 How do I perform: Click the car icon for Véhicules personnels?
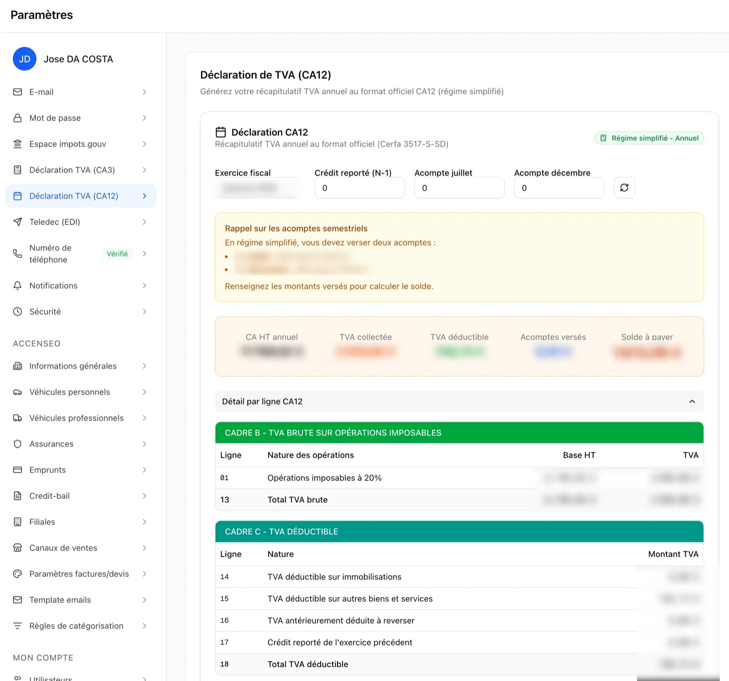coord(17,392)
